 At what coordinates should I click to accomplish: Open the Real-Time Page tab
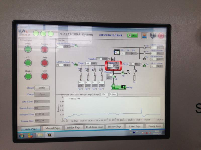point(94,127)
